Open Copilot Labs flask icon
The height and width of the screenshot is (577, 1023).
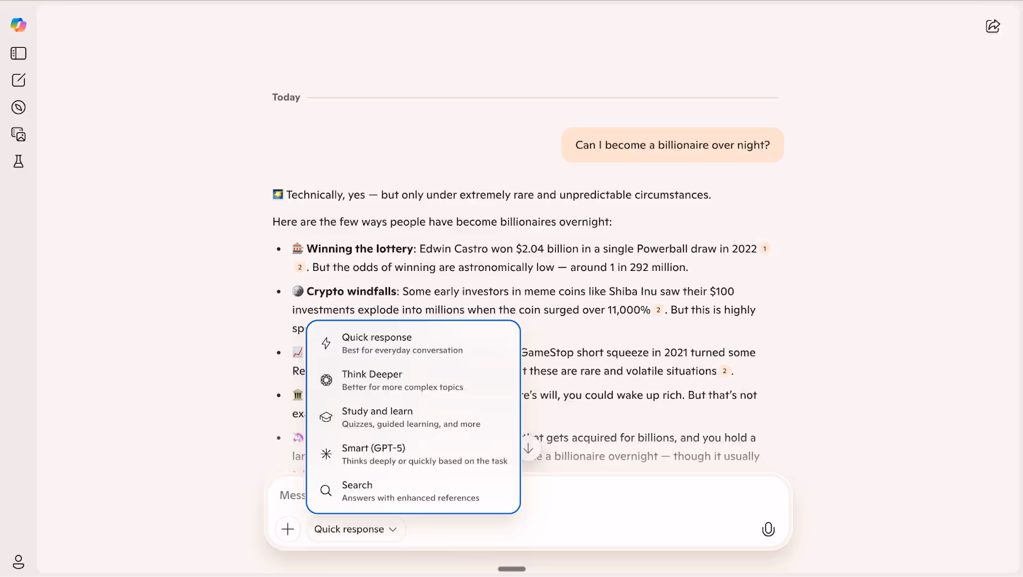pyautogui.click(x=18, y=161)
